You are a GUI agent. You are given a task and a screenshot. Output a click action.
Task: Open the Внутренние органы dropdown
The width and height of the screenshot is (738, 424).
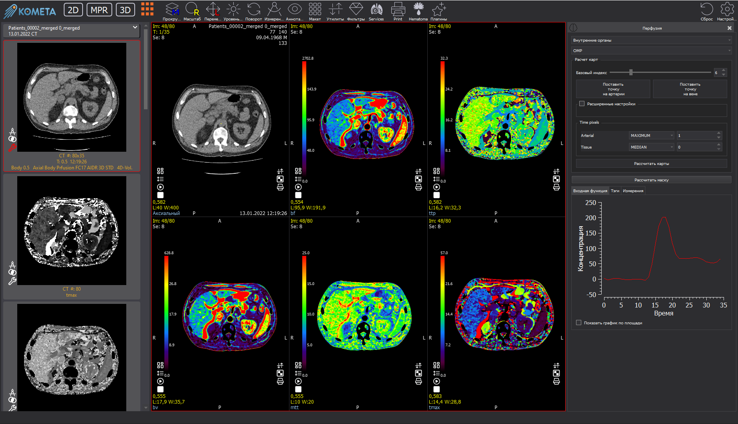point(651,40)
